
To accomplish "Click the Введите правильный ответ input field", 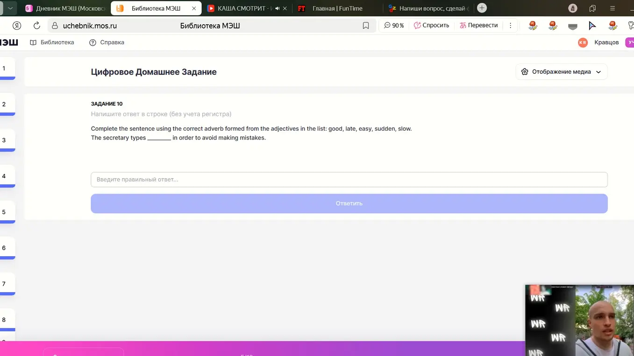I will [349, 180].
